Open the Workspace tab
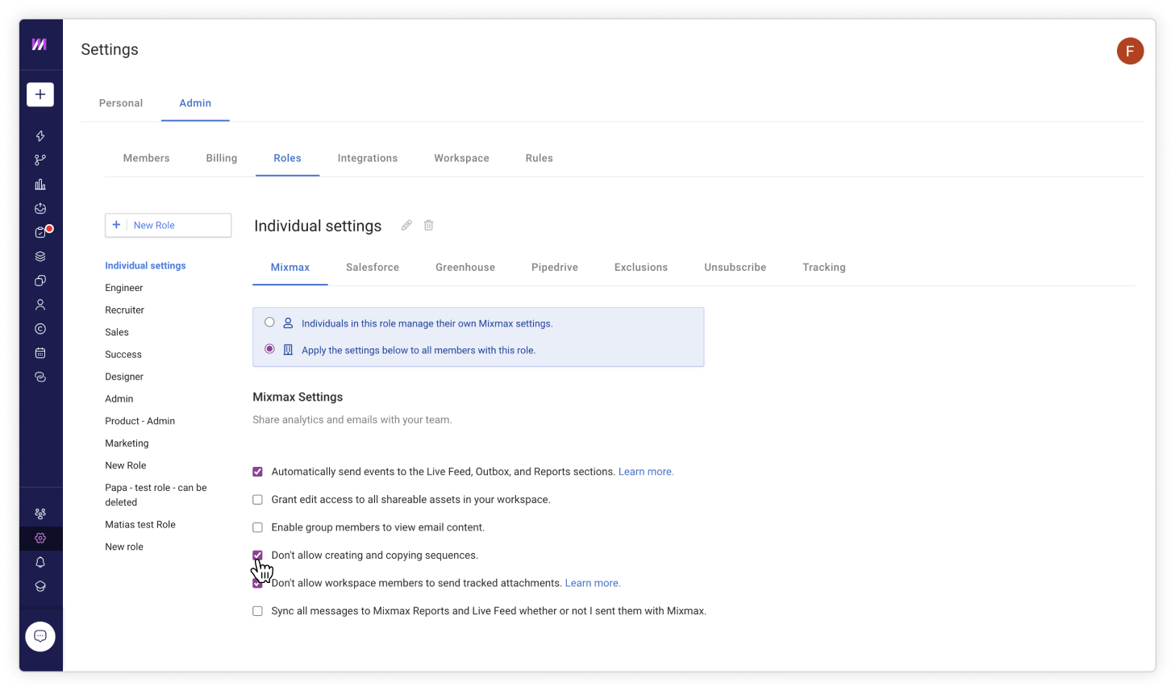Screen dimensions: 1175x691 (461, 158)
